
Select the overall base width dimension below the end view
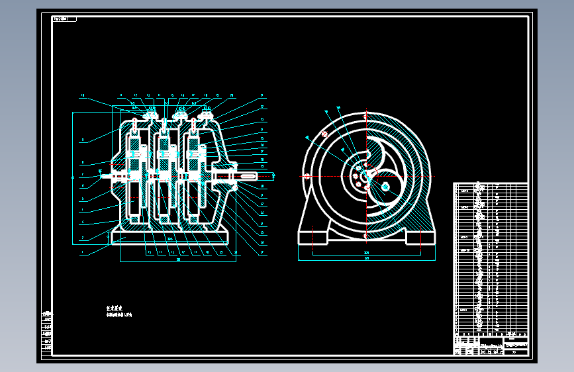point(367,259)
